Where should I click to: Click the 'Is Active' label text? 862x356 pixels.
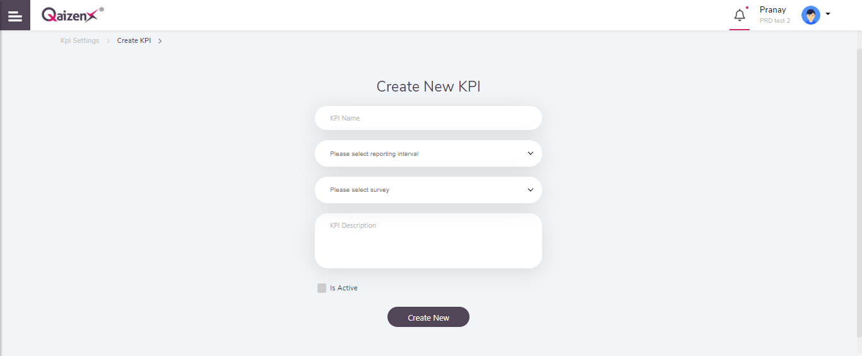point(344,288)
